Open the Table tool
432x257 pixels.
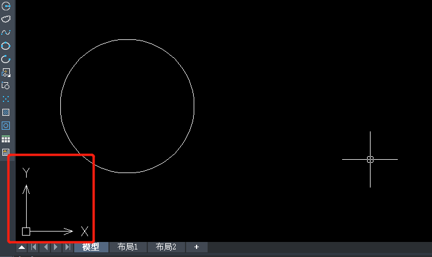[6, 139]
